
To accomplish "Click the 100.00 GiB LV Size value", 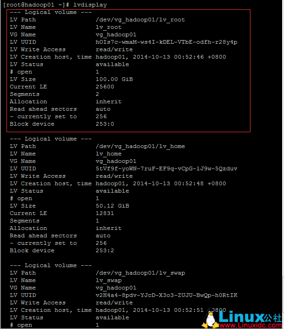I will tap(114, 79).
